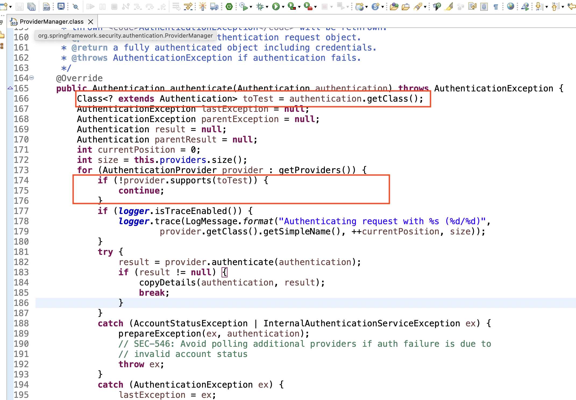Save all open editors
This screenshot has height=400, width=576.
(31, 7)
